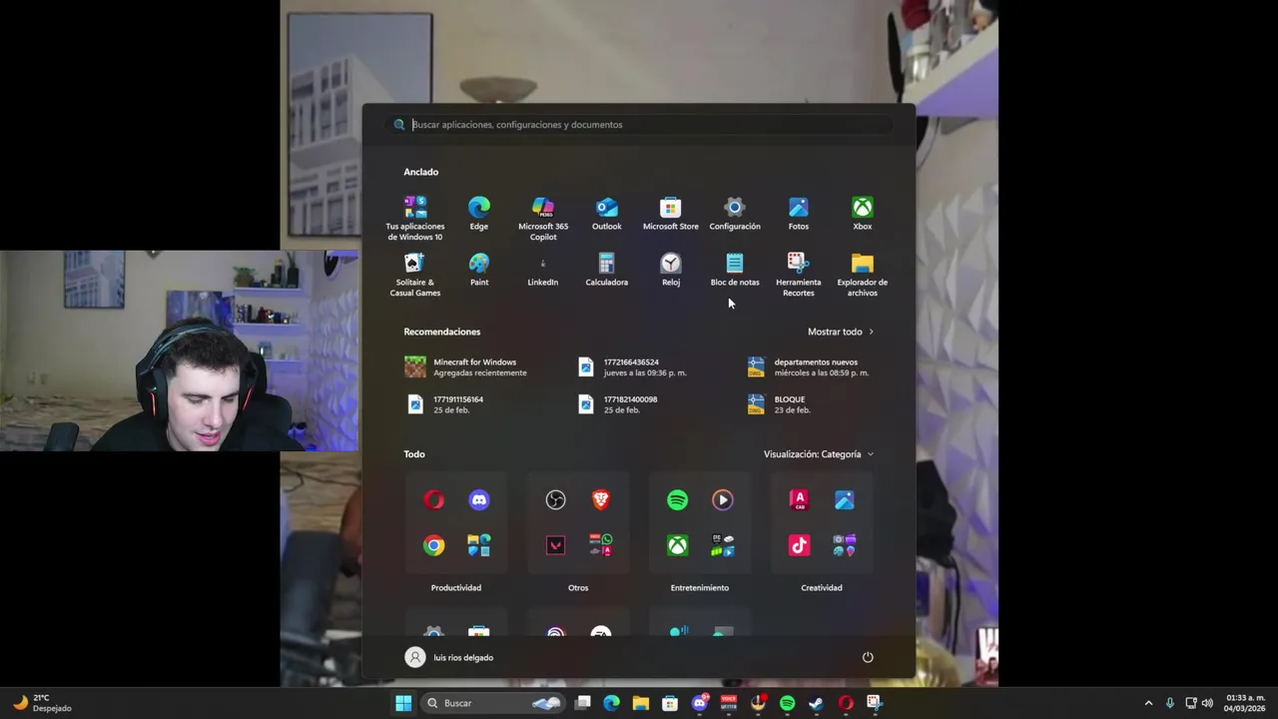Open the Fotos app
This screenshot has height=719, width=1278.
coord(799,214)
